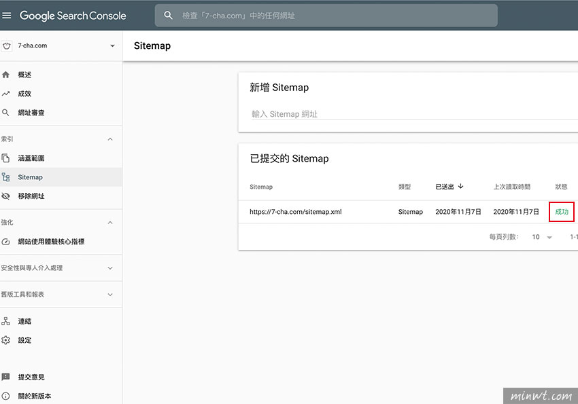Sort by the 已送出 column arrow
578x404 pixels.
pyautogui.click(x=461, y=187)
